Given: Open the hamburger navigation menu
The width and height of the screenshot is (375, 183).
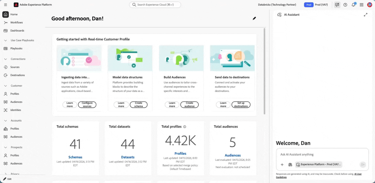Looking at the screenshot, I should [6, 5].
